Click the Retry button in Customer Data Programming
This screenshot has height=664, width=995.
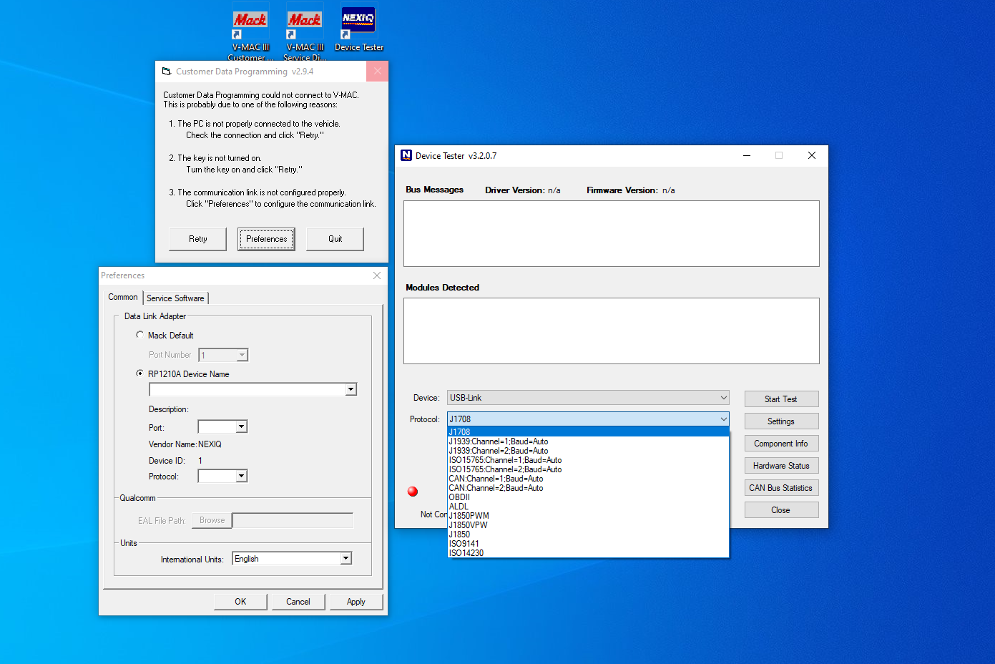pos(197,239)
